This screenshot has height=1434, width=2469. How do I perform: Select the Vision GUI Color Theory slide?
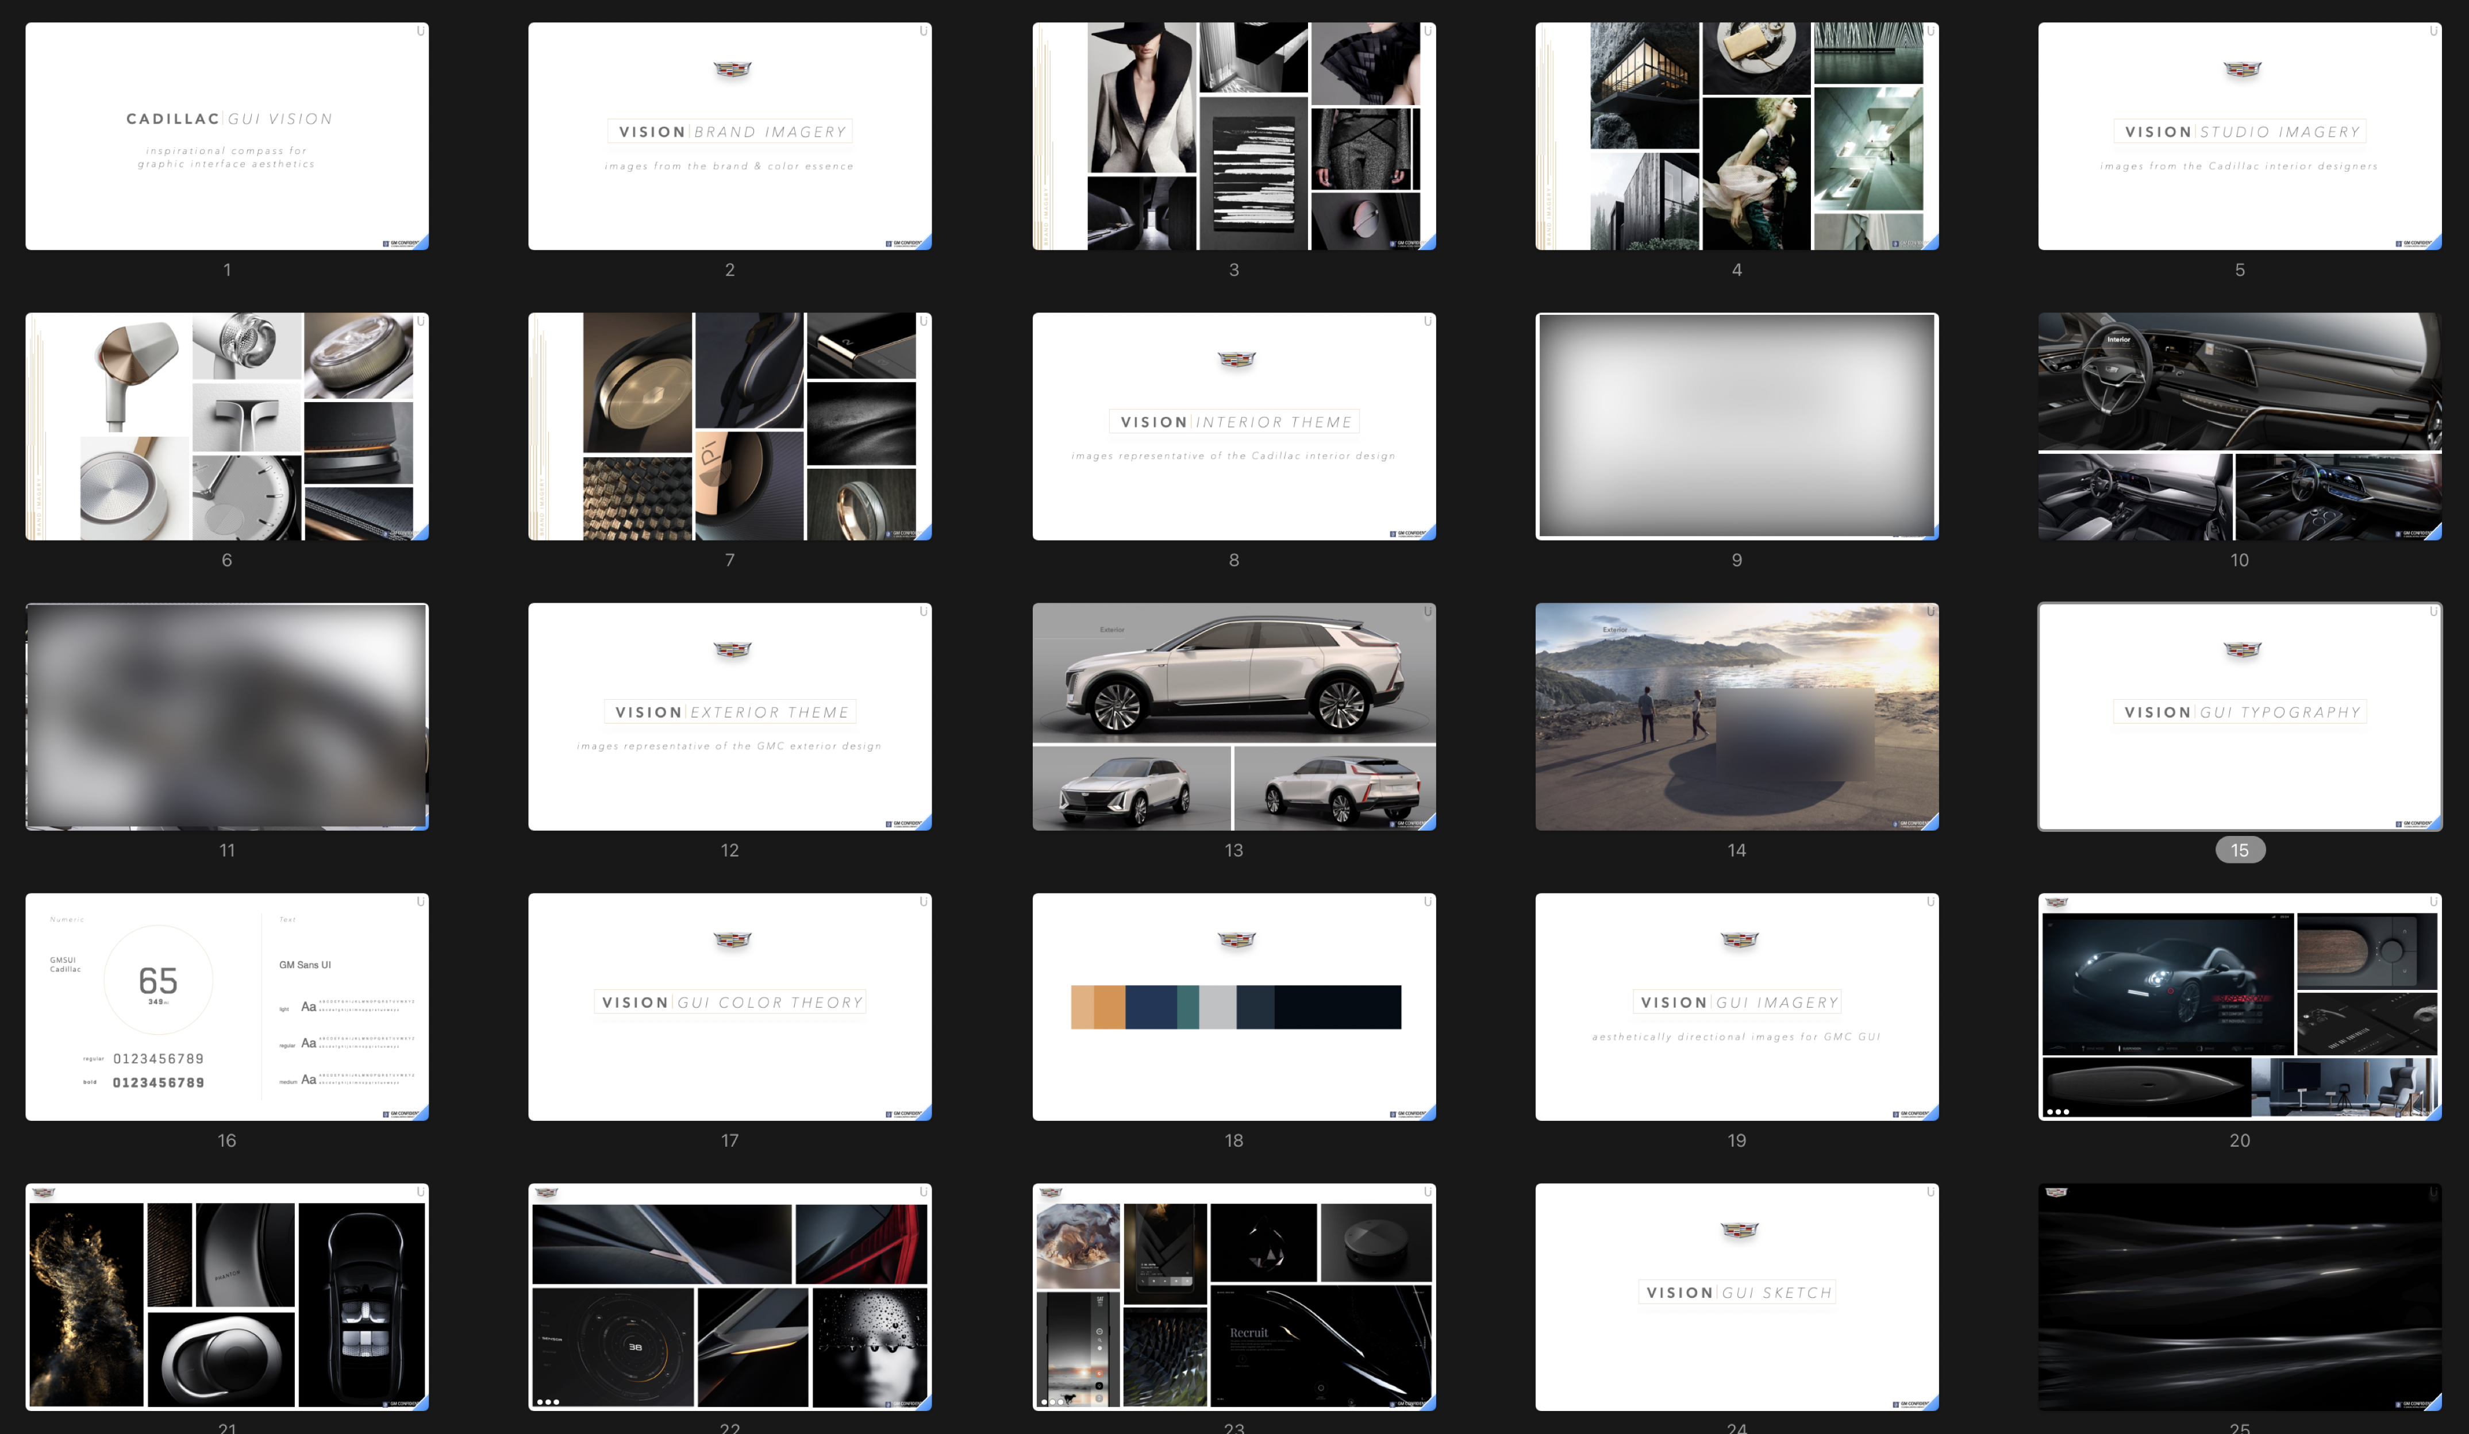729,1006
